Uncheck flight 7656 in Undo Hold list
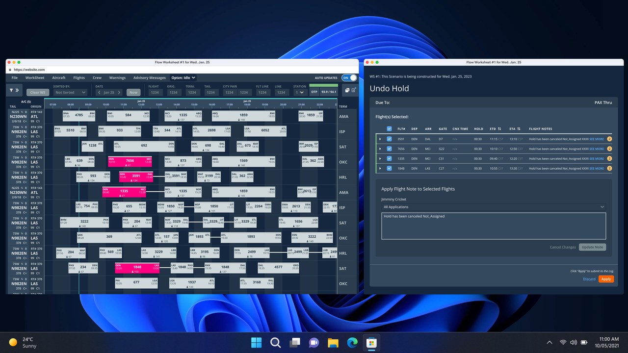 [x=389, y=149]
